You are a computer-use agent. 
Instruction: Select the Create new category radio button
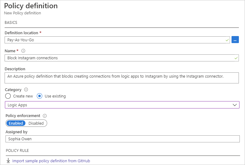[x=8, y=96]
